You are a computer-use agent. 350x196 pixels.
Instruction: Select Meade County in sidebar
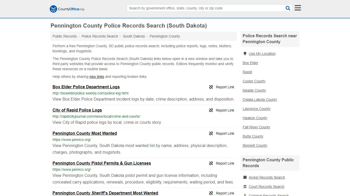coord(254,90)
